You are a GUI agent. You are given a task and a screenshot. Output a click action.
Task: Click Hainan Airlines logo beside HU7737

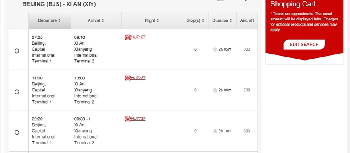[128, 119]
